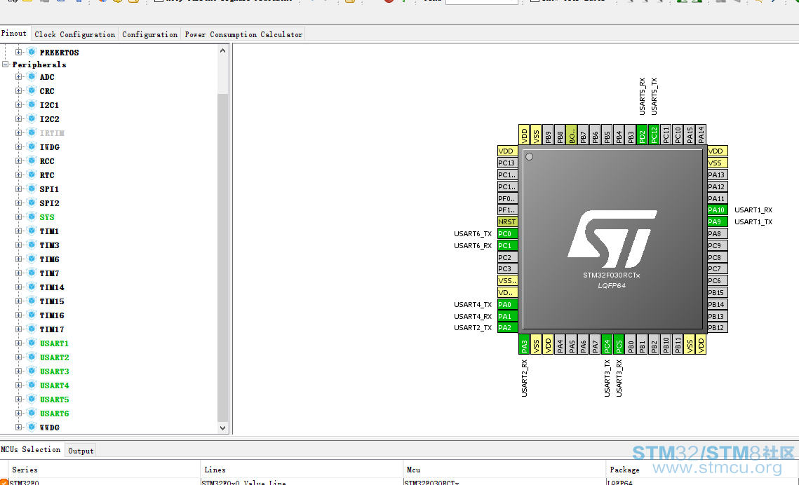The image size is (799, 485).
Task: Click pin PA0 assigned to USART4_TX
Action: point(507,304)
